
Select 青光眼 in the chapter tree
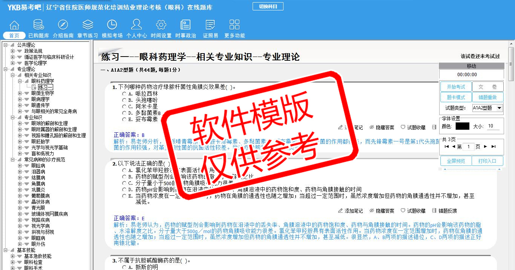(x=38, y=208)
